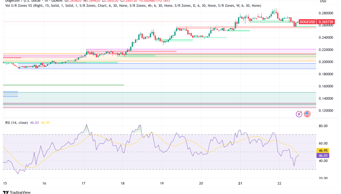The width and height of the screenshot is (341, 194).
Task: Click the 0.220000 price axis label
Action: [x=326, y=50]
